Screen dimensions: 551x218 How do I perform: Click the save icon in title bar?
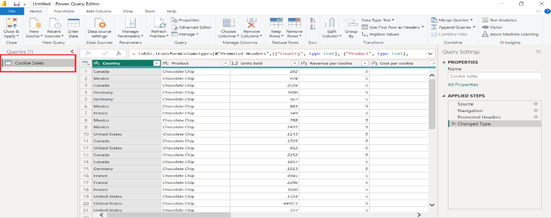[x=16, y=3]
